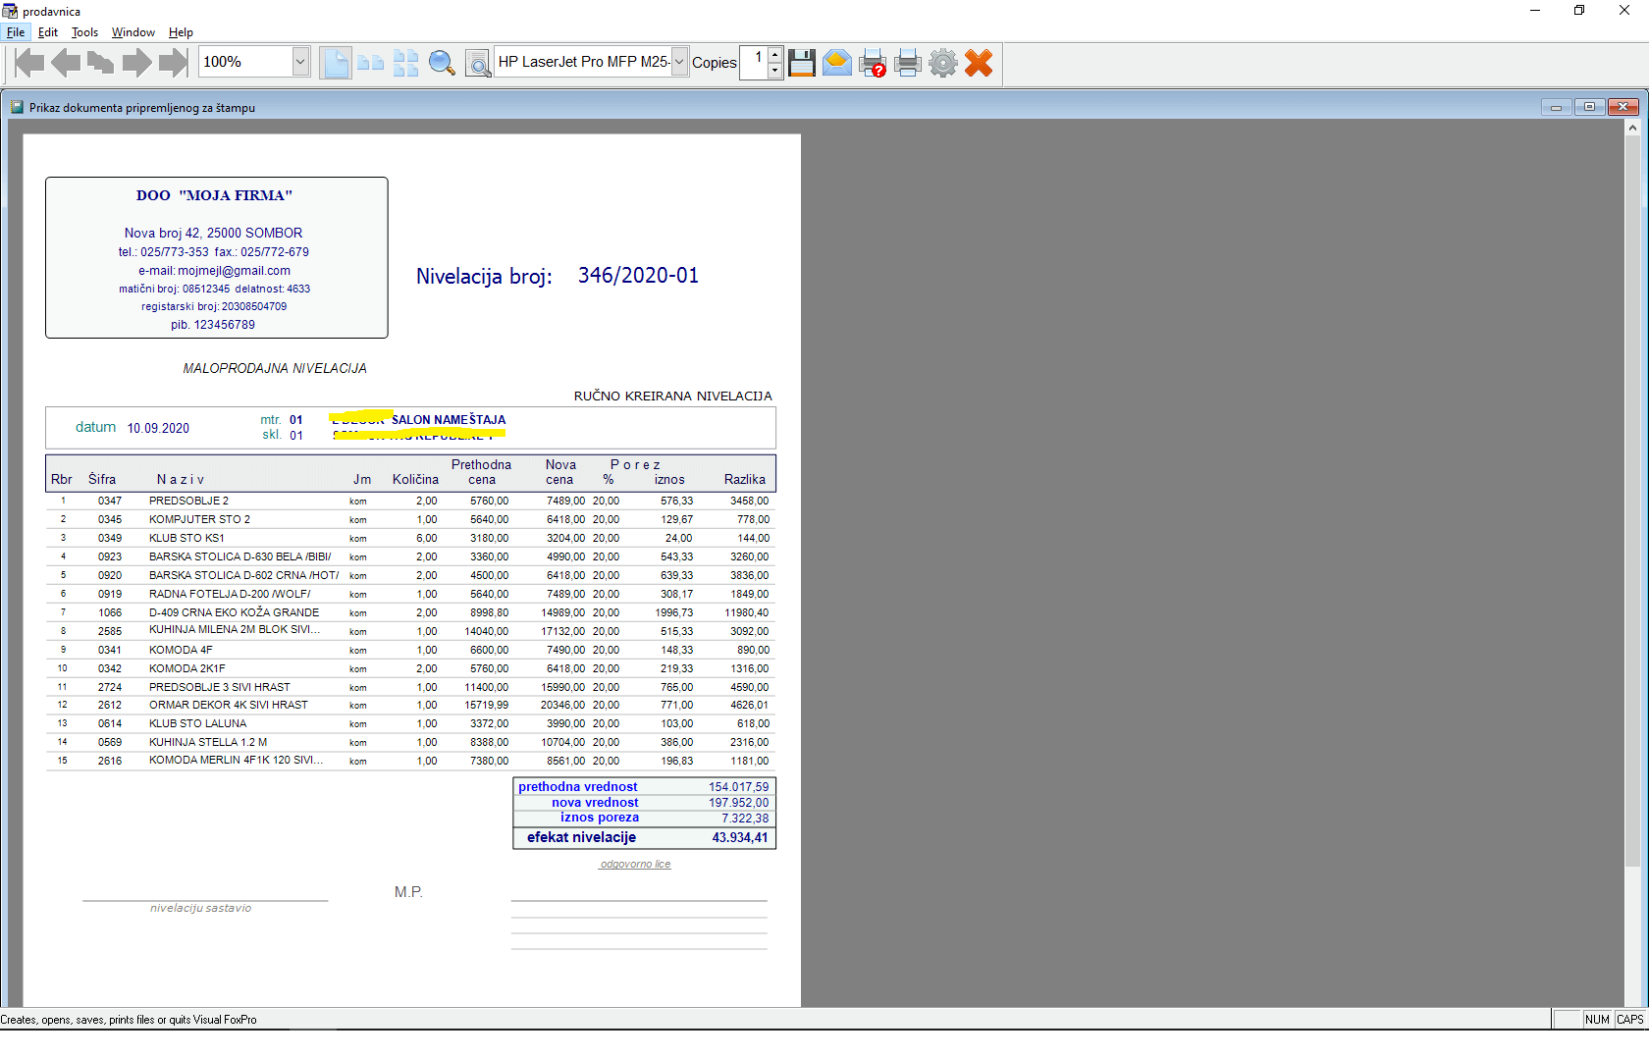The image size is (1649, 1058).
Task: Click the PREDSOBLJE 2 row name
Action: [188, 501]
